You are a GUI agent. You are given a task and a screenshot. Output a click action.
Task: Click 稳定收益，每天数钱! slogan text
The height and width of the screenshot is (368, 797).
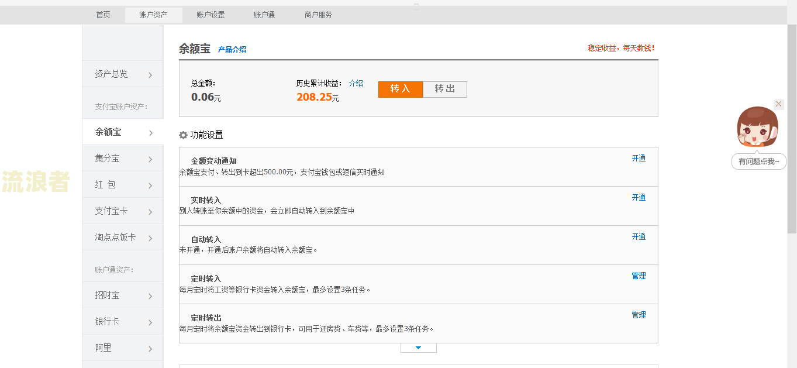621,48
